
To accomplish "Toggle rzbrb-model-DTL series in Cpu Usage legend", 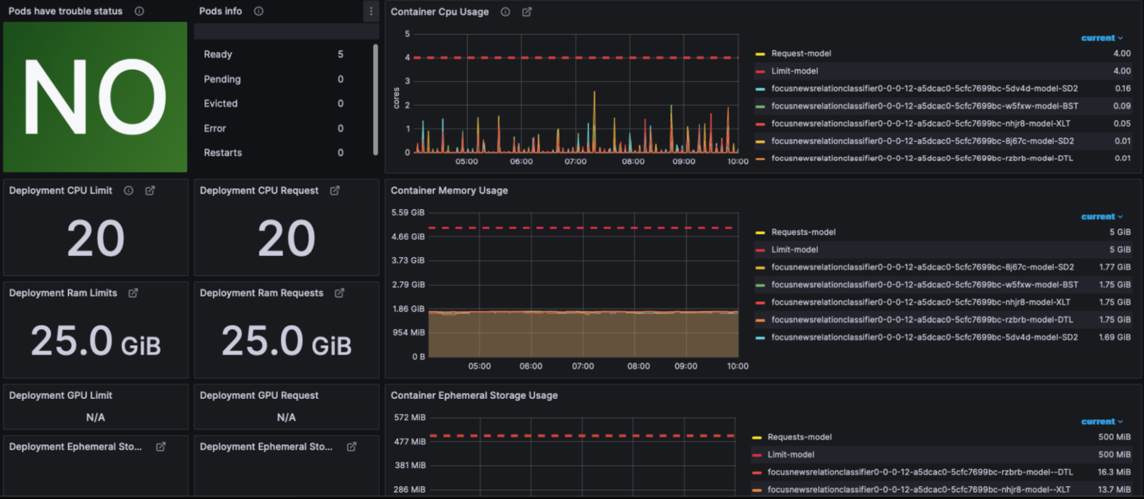I will (922, 159).
